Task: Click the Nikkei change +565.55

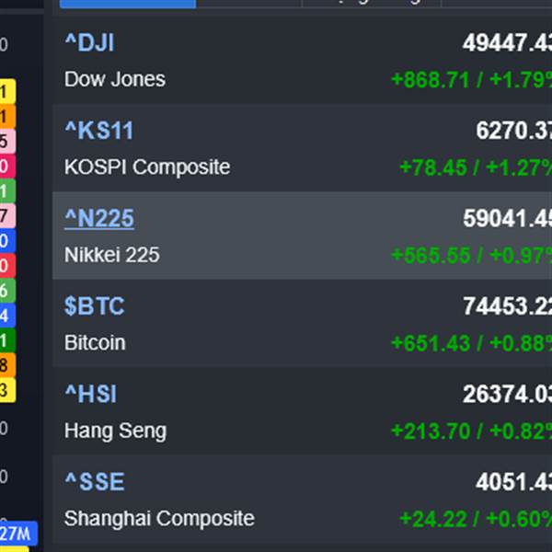Action: point(431,255)
